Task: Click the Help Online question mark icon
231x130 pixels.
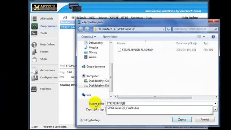Action: [34, 44]
